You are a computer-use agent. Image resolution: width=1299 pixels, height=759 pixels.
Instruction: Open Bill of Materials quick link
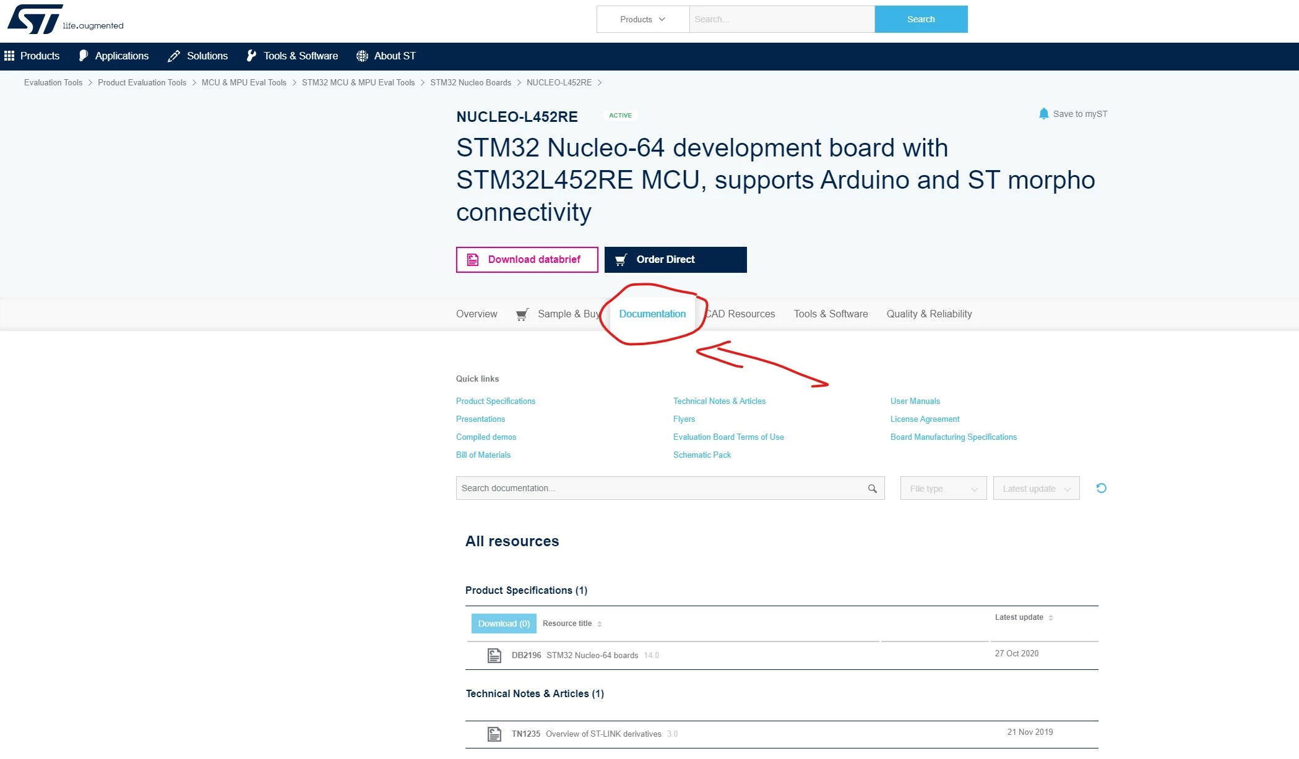[483, 455]
